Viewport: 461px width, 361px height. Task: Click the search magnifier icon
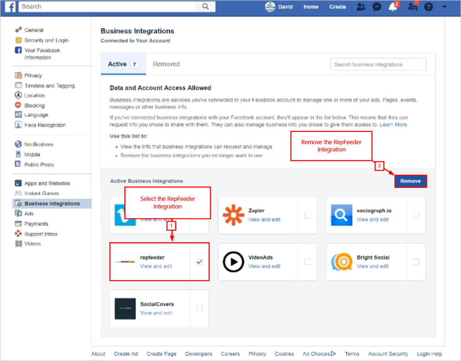pyautogui.click(x=205, y=6)
